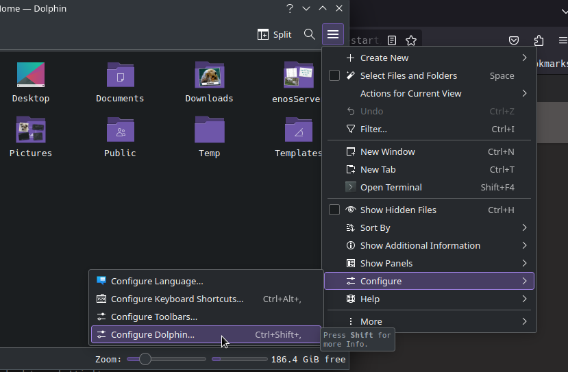Click the free disk space bar
Image resolution: width=568 pixels, height=372 pixels.
239,359
